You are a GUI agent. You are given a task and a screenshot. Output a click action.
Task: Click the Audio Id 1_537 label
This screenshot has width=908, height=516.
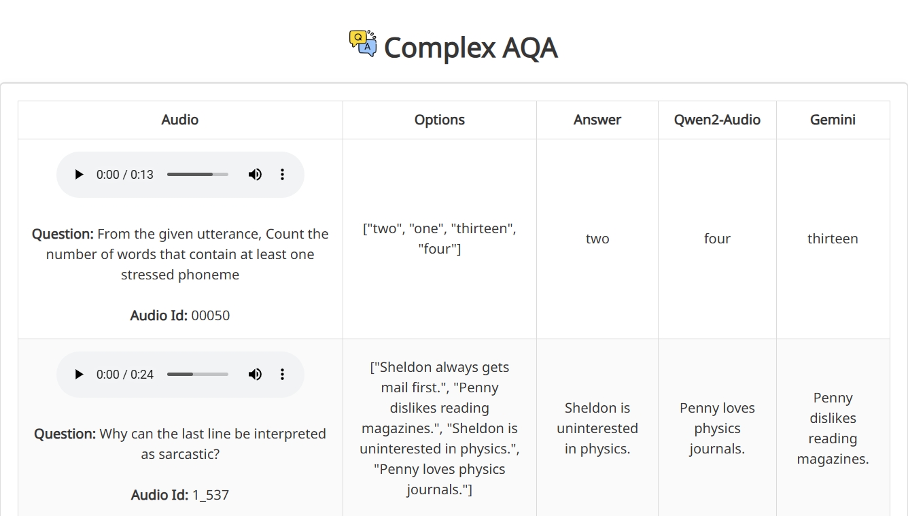(x=180, y=495)
